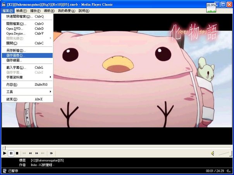Click the title text [X2][Bakemonogatari][05]
The width and height of the screenshot is (234, 175).
(x=47, y=160)
